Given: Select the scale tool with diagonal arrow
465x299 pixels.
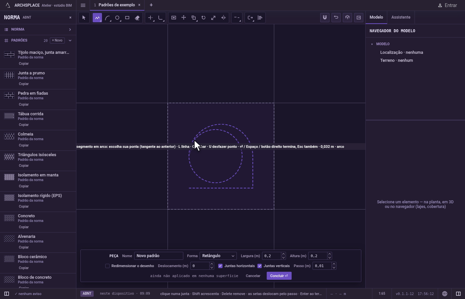Looking at the screenshot, I should pyautogui.click(x=214, y=18).
